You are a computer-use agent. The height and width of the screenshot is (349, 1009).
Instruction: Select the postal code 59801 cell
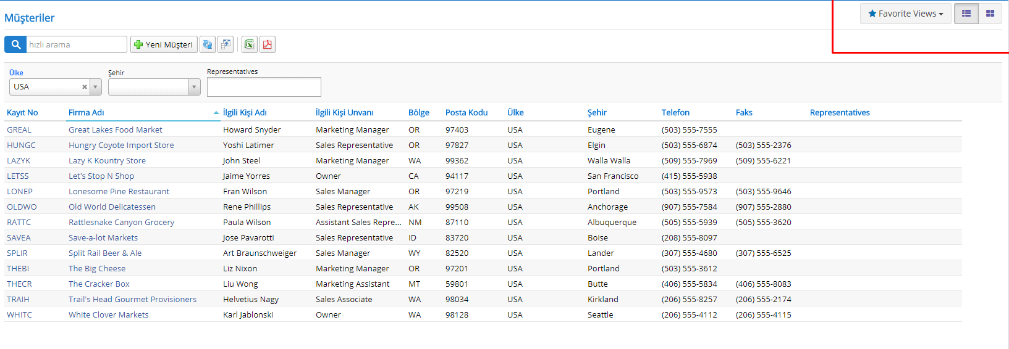click(x=457, y=284)
